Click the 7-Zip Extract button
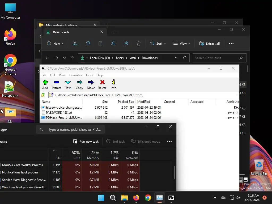The width and height of the screenshot is (272, 204). coord(57,84)
